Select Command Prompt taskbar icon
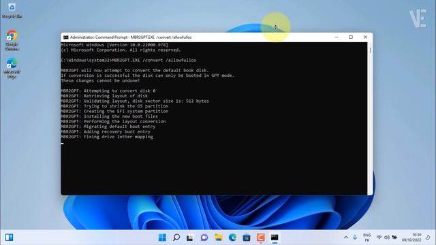Image resolution: width=436 pixels, height=245 pixels. coord(275,238)
